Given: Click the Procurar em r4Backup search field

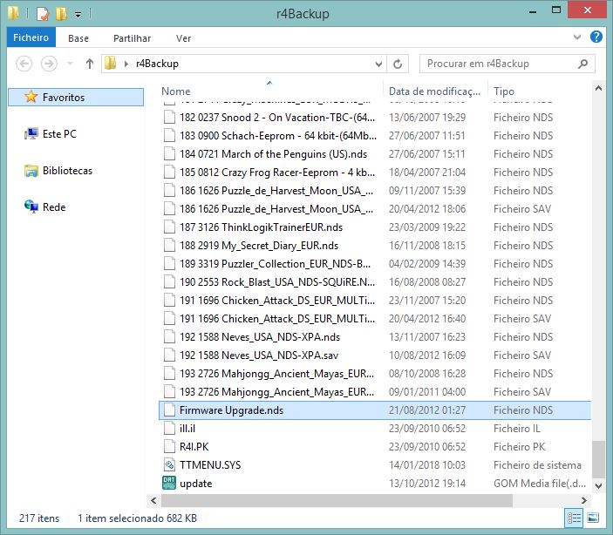Looking at the screenshot, I should [507, 64].
